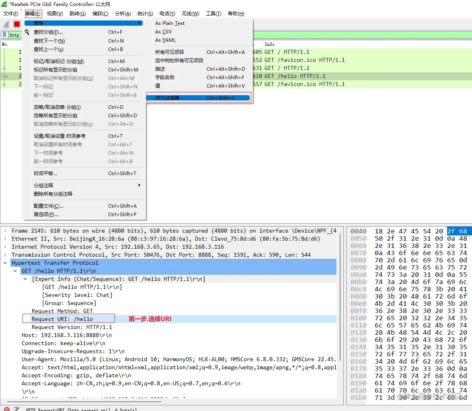Choose 标记/取消标记 分组(M)
472x411 pixels.
tap(83, 61)
